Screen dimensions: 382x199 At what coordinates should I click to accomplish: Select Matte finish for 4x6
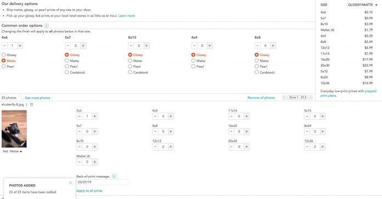[4, 60]
